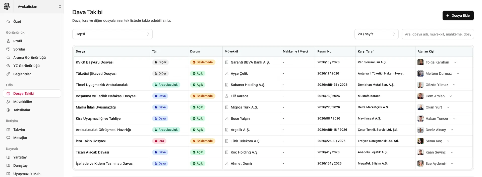Click the Profil person icon

coord(8,41)
